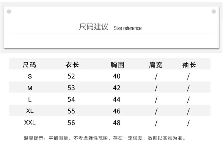Click the chest value 48

(x=117, y=123)
